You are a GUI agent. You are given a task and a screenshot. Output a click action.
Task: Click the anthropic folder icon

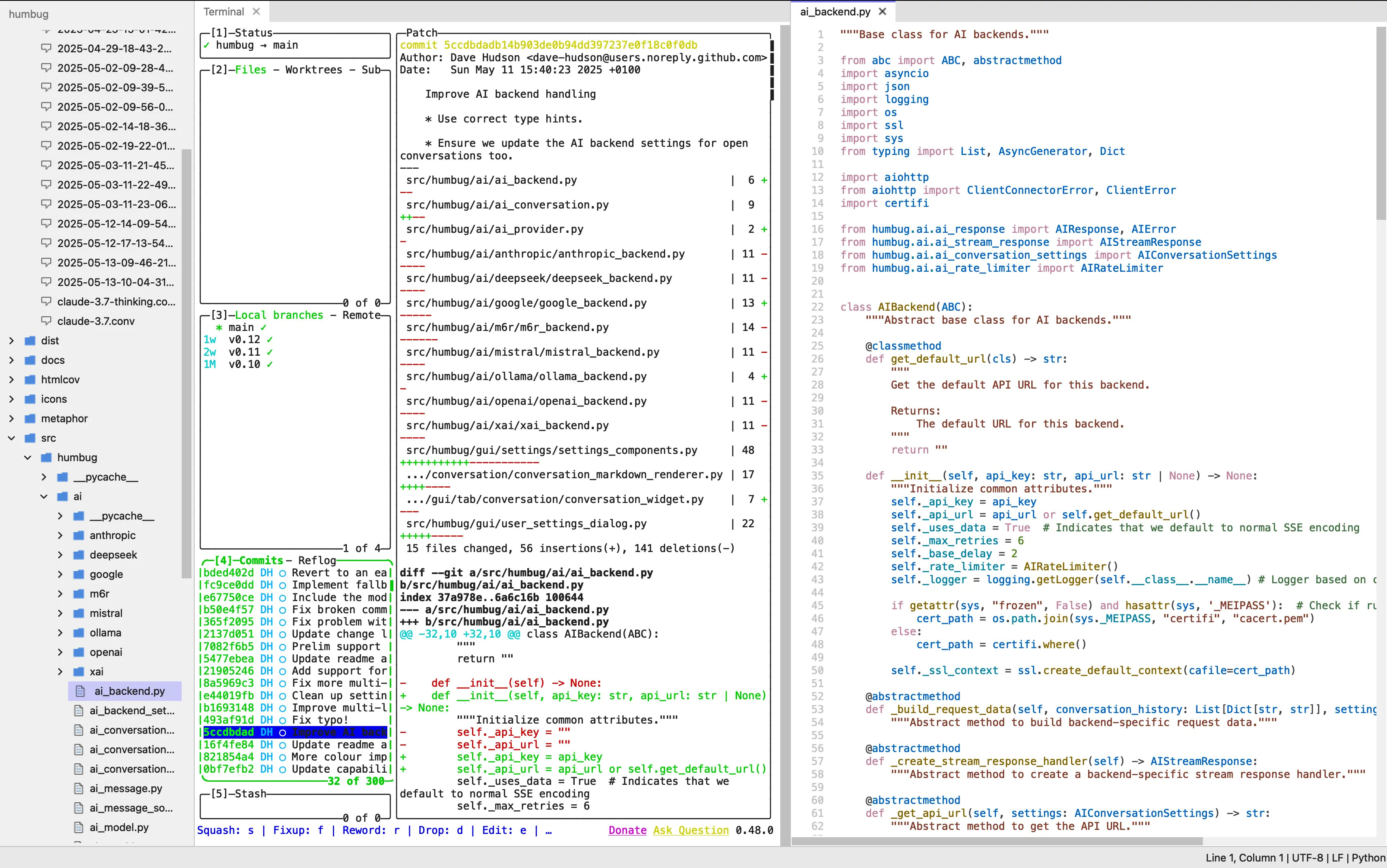click(x=79, y=535)
